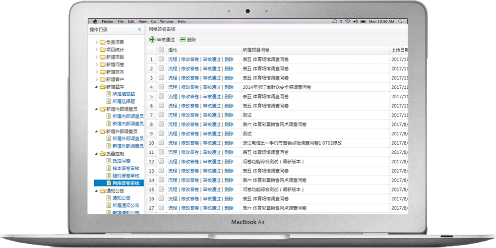Click 流程 link in row 7
The height and width of the screenshot is (248, 496).
click(x=172, y=115)
